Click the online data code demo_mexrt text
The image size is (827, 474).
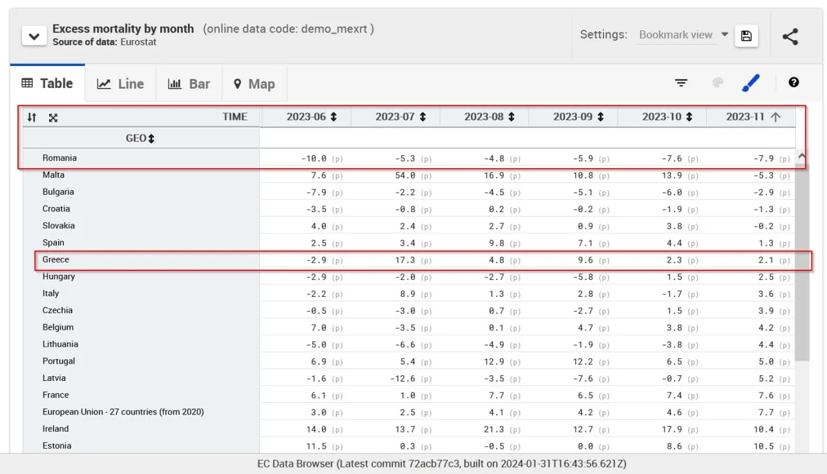point(288,28)
